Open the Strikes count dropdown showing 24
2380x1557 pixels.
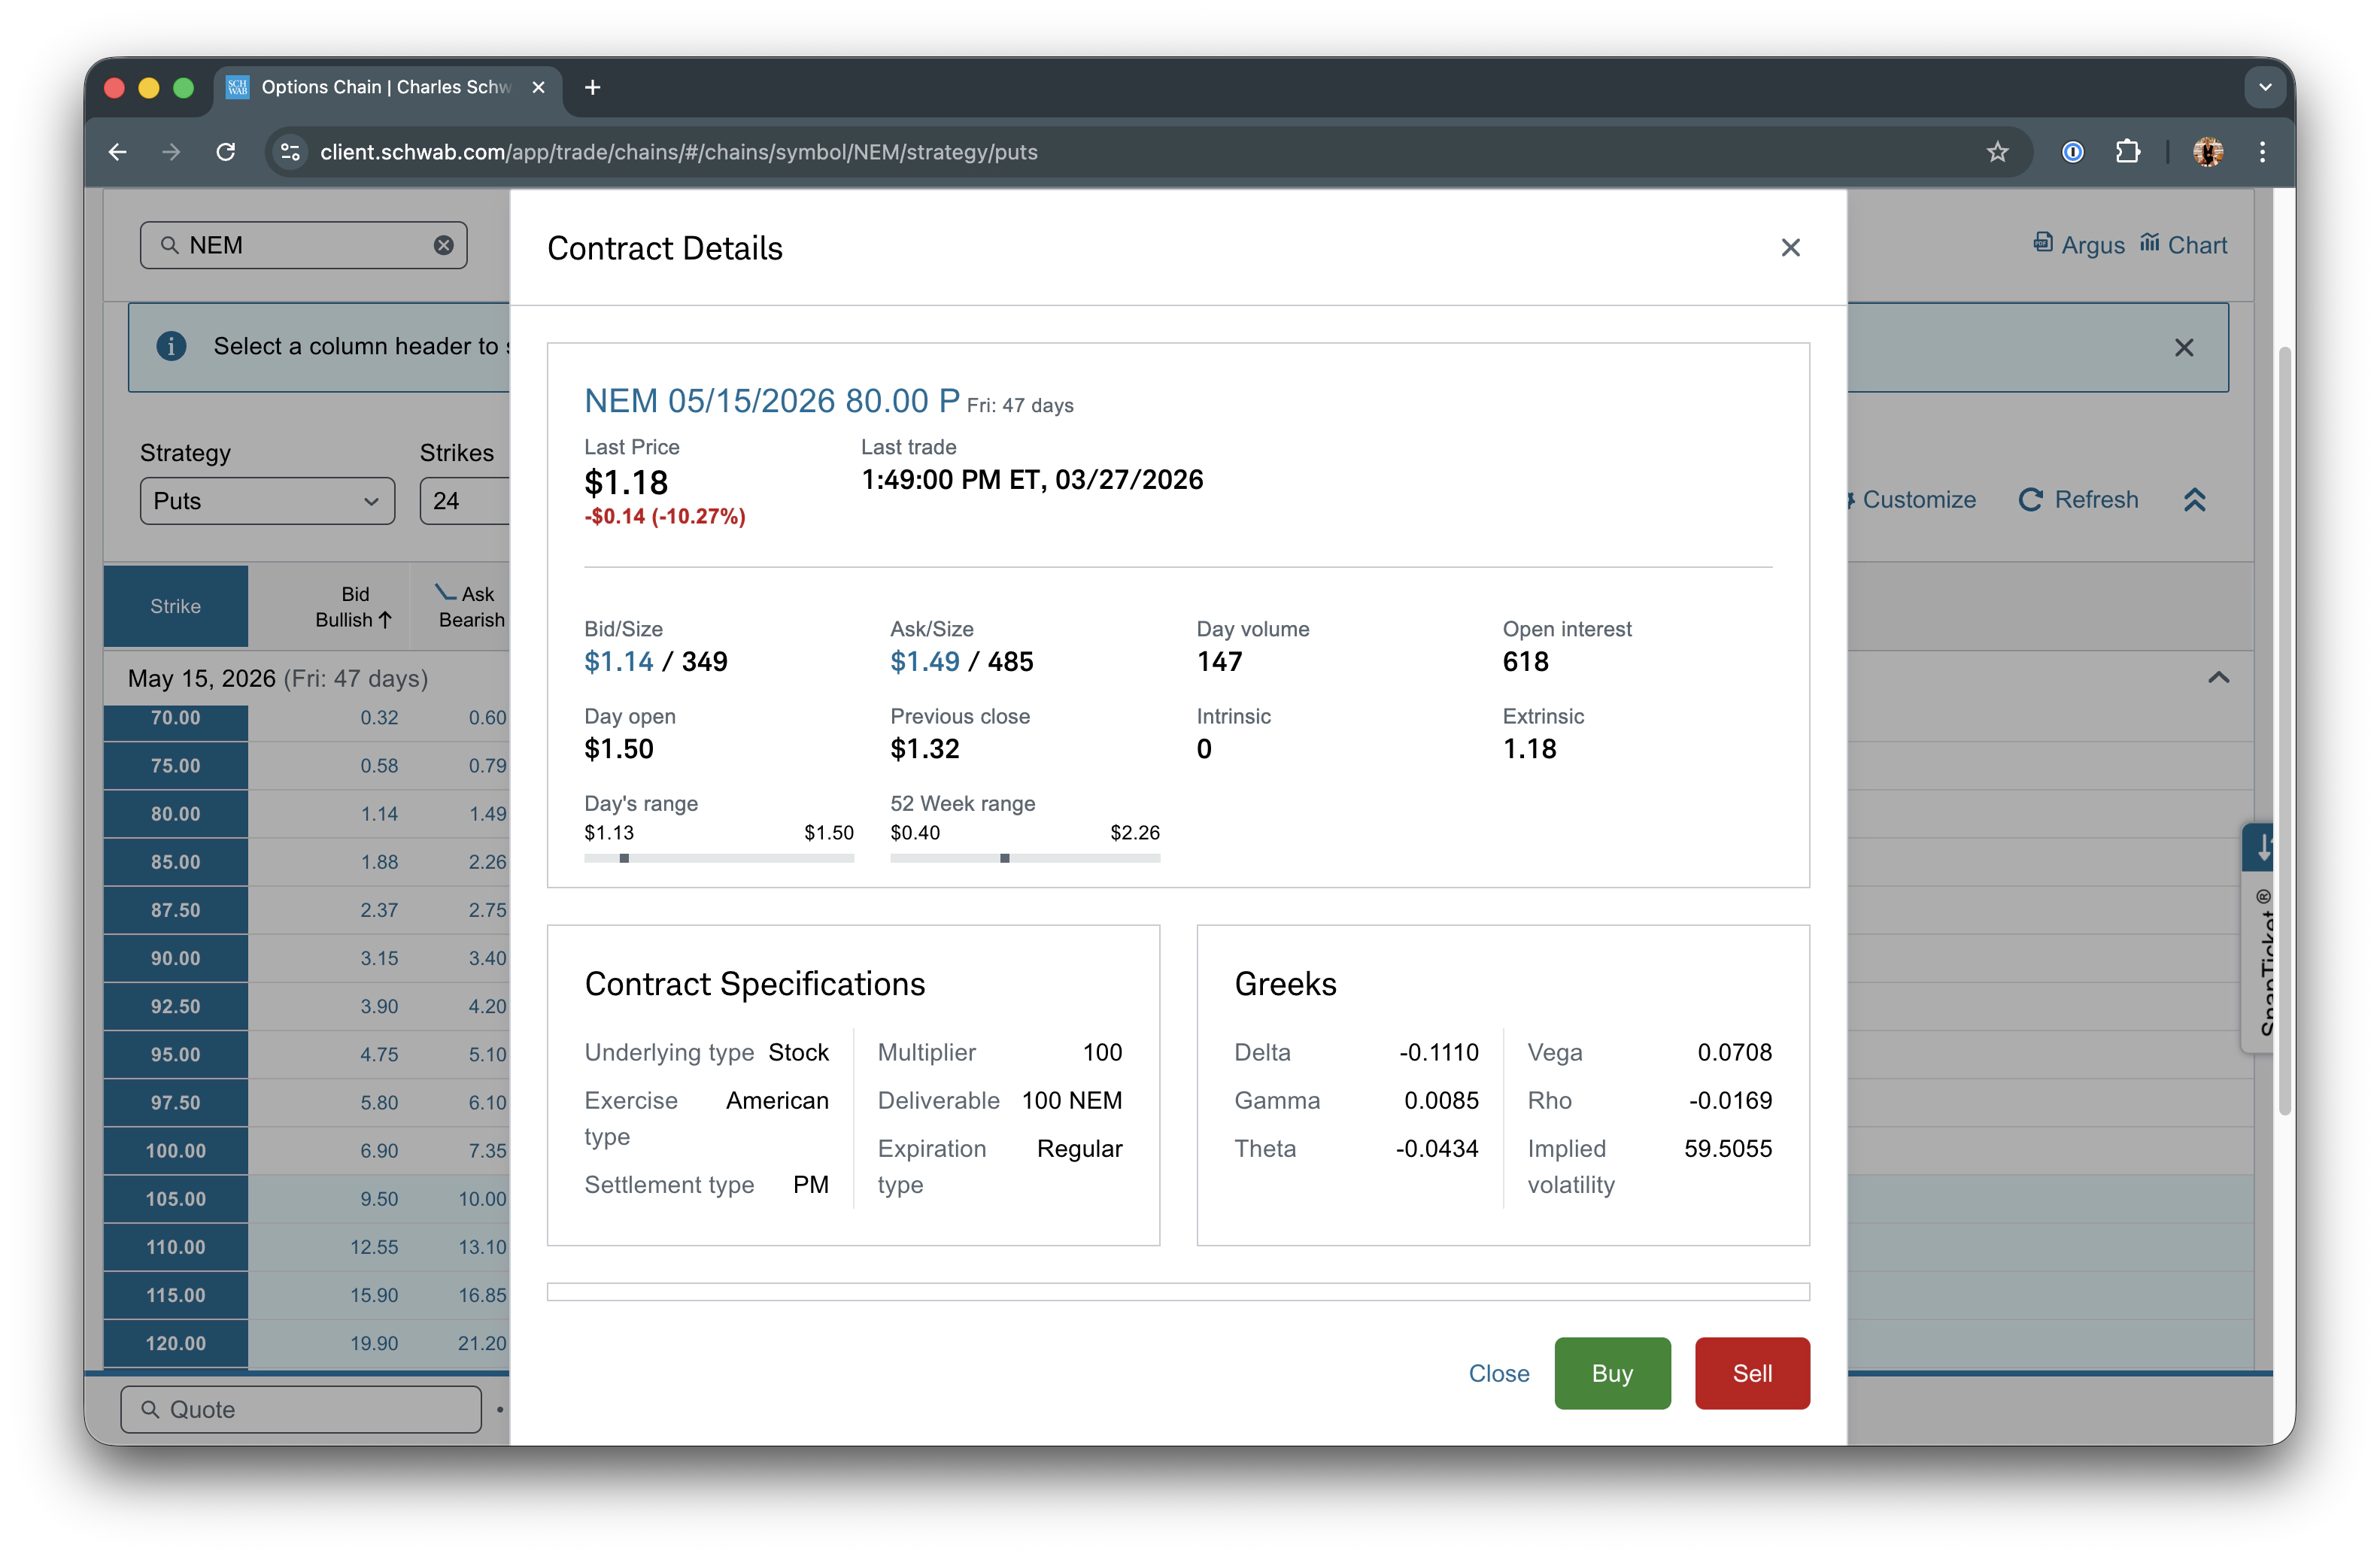coord(465,501)
